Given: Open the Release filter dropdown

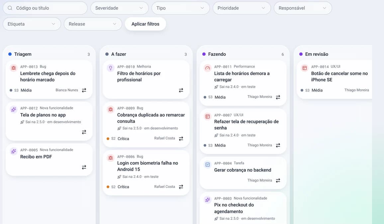Looking at the screenshot, I should coord(93,24).
